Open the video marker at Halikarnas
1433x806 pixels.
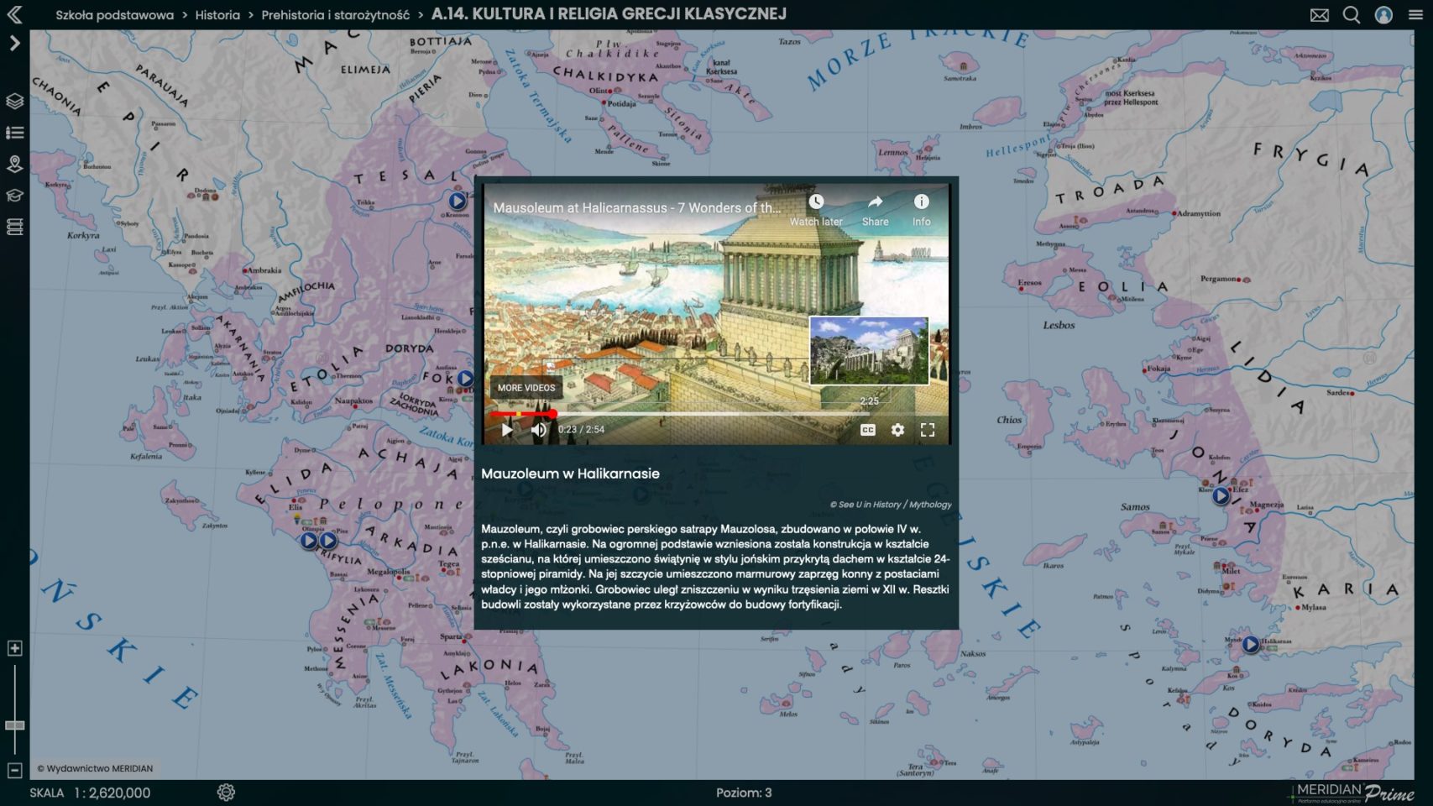coord(1251,645)
